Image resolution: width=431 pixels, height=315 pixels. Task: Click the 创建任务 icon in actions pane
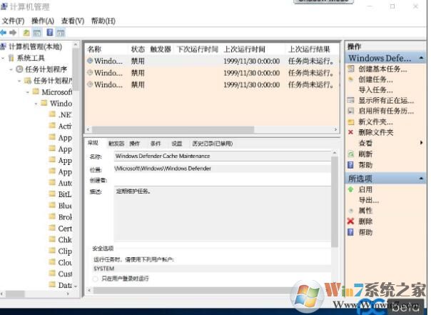351,79
